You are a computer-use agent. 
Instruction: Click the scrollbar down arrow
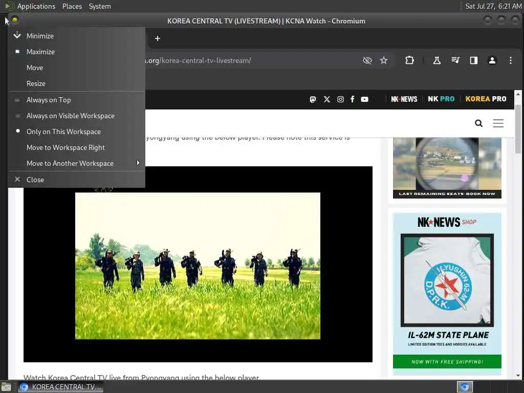[x=518, y=376]
